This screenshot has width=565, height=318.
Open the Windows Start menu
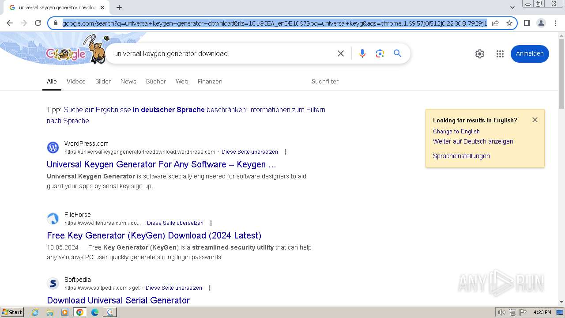12,312
